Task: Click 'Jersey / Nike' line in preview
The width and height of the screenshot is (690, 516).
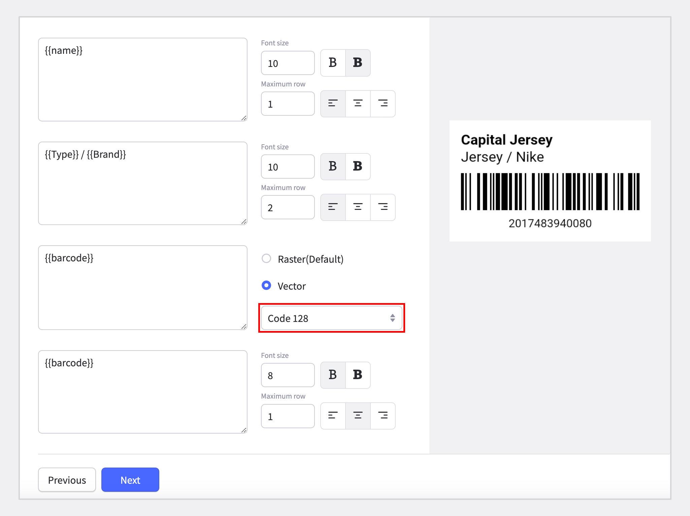Action: pyautogui.click(x=502, y=157)
